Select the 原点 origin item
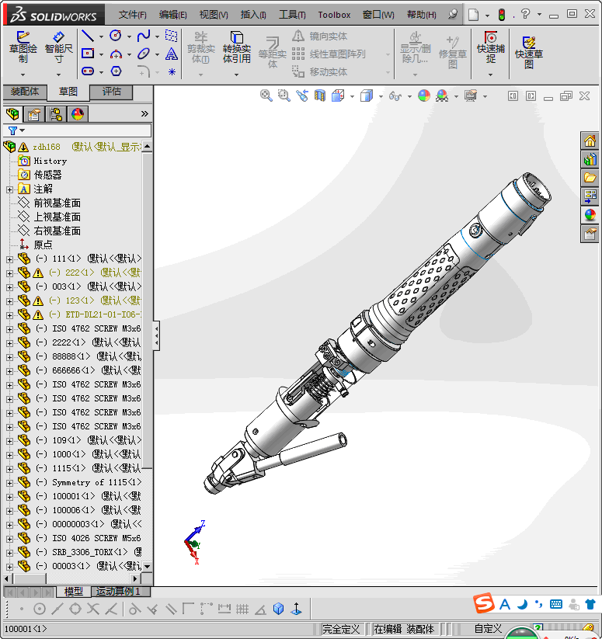Image resolution: width=602 pixels, height=639 pixels. (43, 245)
